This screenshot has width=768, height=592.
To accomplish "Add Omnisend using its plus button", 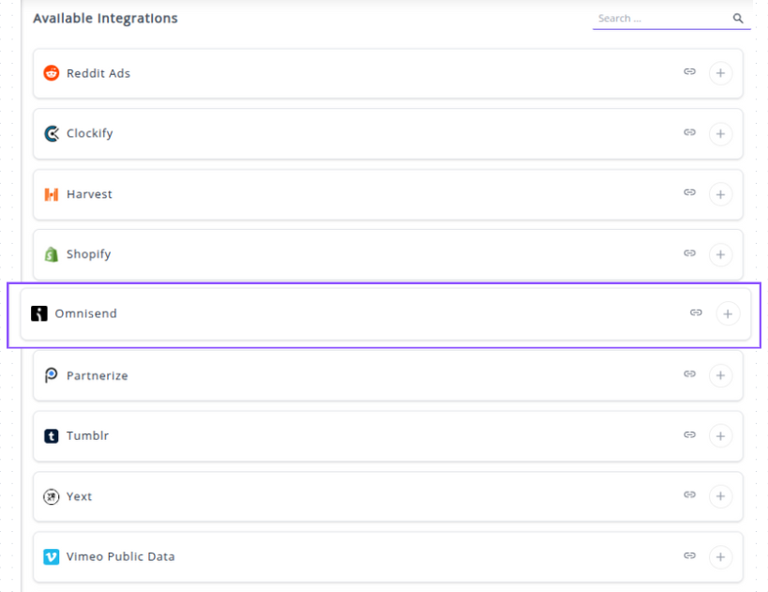I will 727,314.
